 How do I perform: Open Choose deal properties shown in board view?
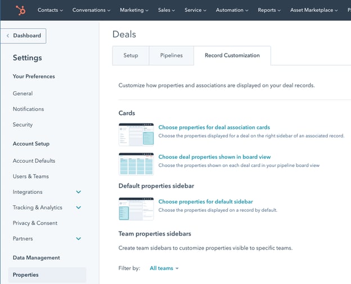point(214,157)
